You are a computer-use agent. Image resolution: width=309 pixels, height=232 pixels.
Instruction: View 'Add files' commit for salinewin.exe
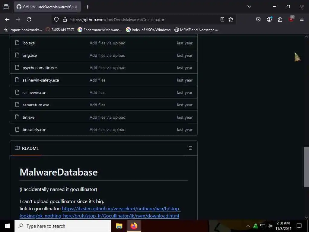97,92
